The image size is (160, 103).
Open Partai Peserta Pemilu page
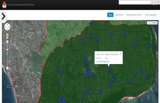click(x=134, y=15)
